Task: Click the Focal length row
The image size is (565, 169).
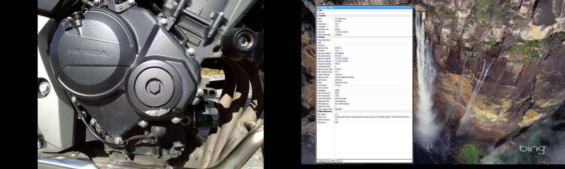Action: click(364, 85)
